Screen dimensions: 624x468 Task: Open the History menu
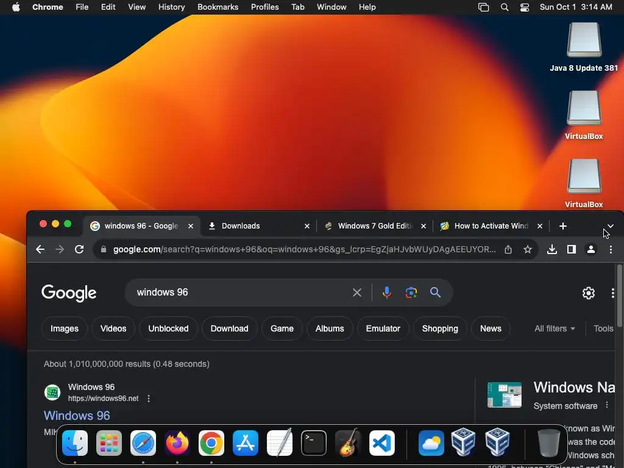[171, 7]
